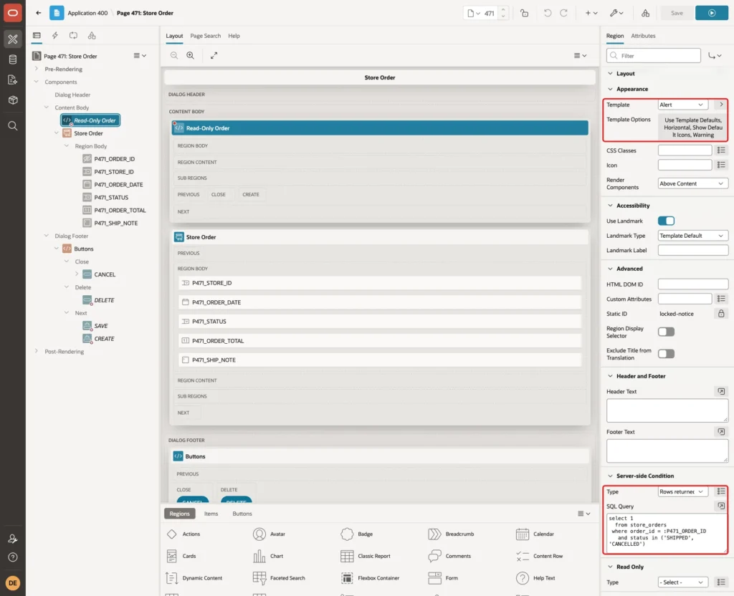The width and height of the screenshot is (734, 596).
Task: Switch to gallery Items tab
Action: tap(211, 513)
